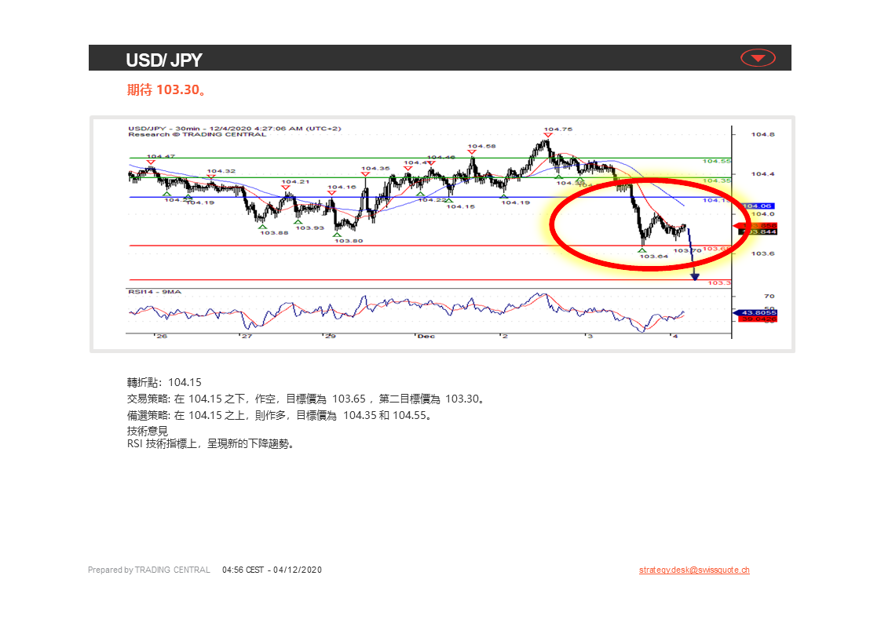Click the 'Research © TRADING CENTRAL' chart caption
Viewport: 881px width, 623px height.
196,135
